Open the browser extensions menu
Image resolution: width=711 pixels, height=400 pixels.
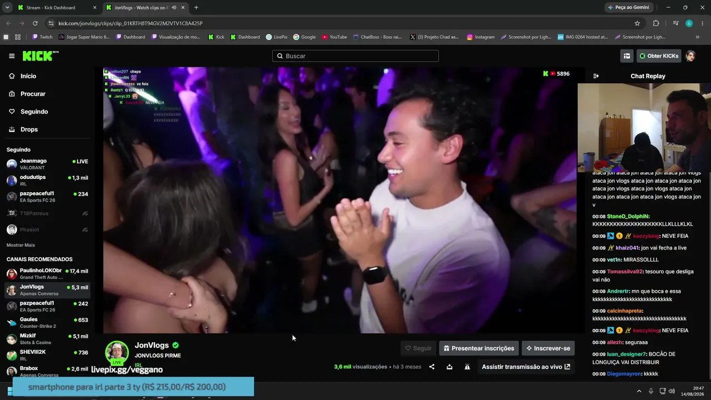(x=656, y=23)
